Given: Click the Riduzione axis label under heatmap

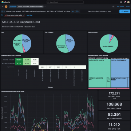Looking at the screenshot, I should 51,87.
